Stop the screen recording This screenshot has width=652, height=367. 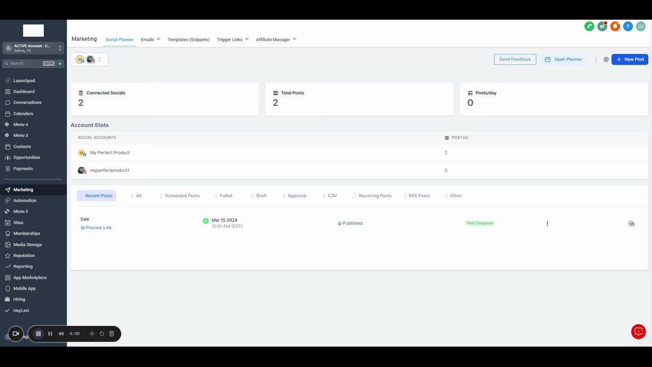[38, 334]
